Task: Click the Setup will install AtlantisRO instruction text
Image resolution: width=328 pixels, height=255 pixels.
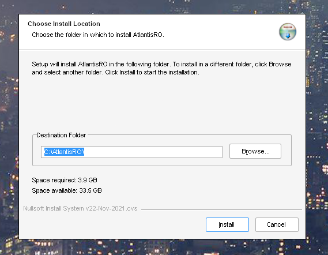Action: [x=161, y=68]
